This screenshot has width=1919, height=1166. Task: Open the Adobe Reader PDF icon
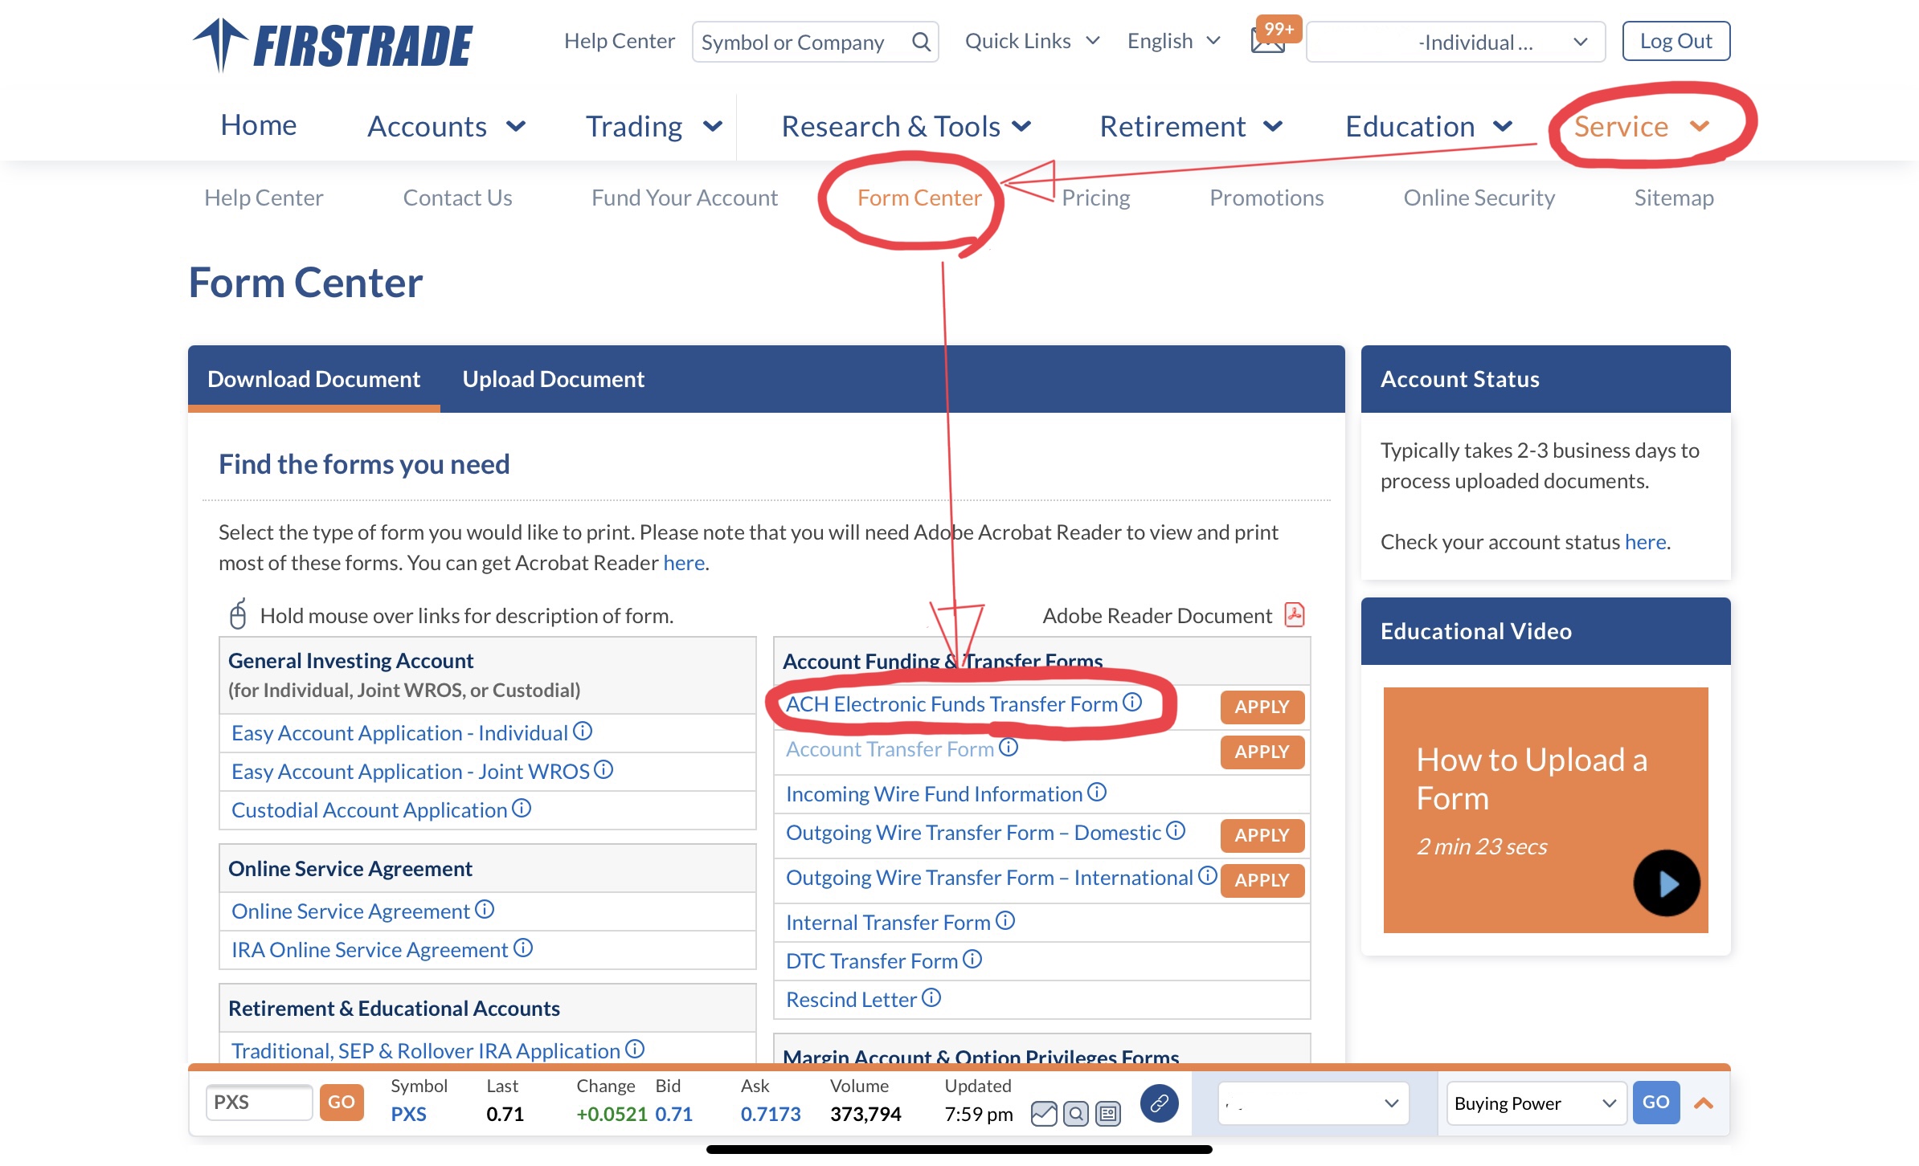pyautogui.click(x=1295, y=615)
